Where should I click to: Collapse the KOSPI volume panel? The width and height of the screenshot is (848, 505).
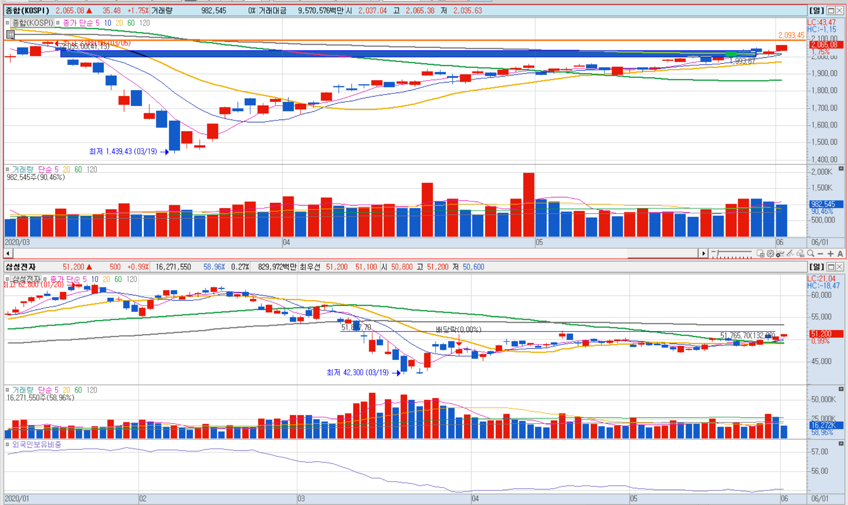[x=841, y=169]
